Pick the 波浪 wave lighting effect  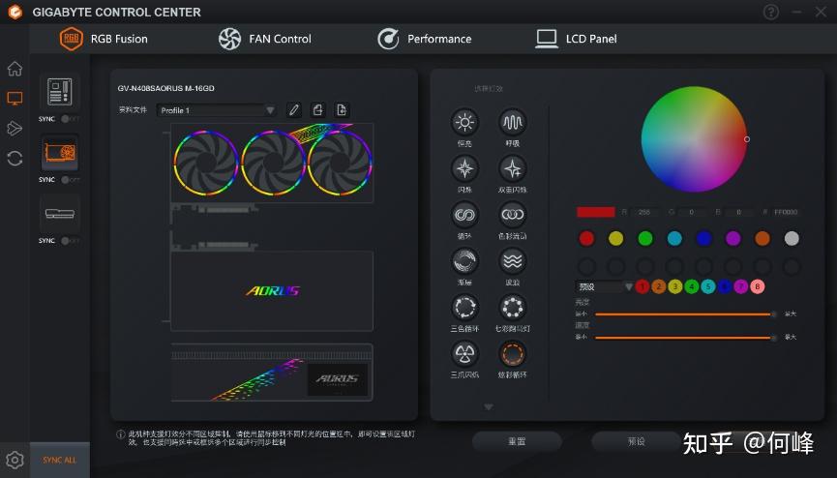coord(513,261)
